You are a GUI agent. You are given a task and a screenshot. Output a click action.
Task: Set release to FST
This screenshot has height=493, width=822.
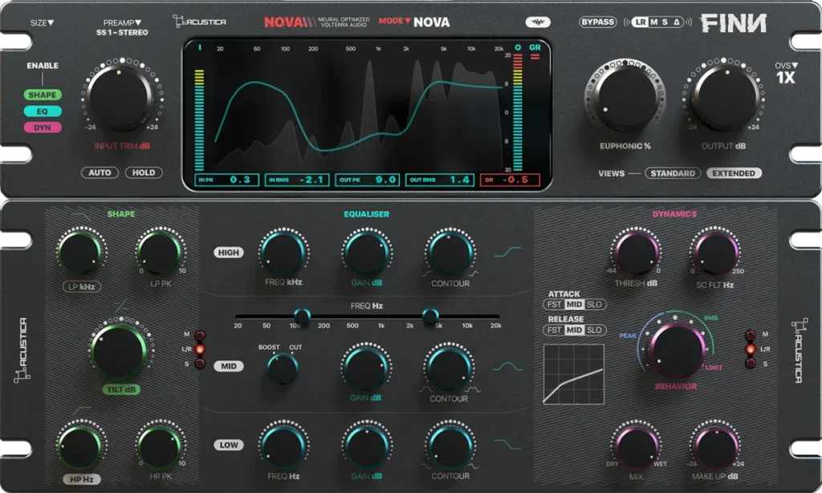click(x=554, y=330)
